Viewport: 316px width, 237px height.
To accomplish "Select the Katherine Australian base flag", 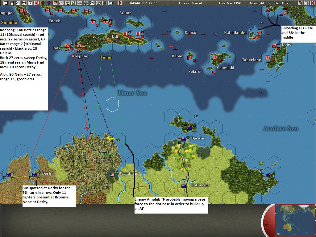I will coord(183,186).
